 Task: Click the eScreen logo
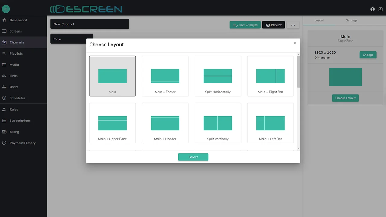coord(86,9)
